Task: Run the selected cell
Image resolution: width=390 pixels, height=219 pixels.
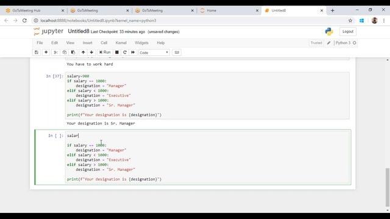Action: tap(105, 52)
